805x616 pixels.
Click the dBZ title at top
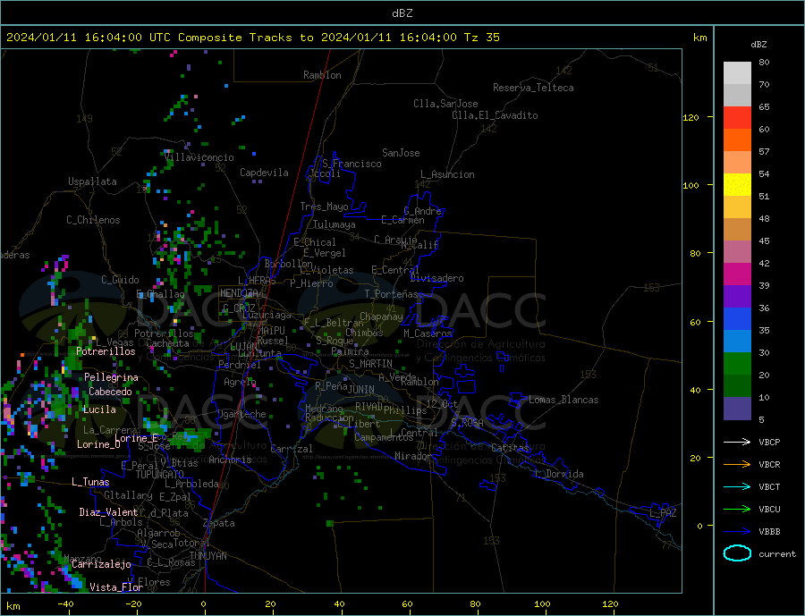click(x=402, y=13)
